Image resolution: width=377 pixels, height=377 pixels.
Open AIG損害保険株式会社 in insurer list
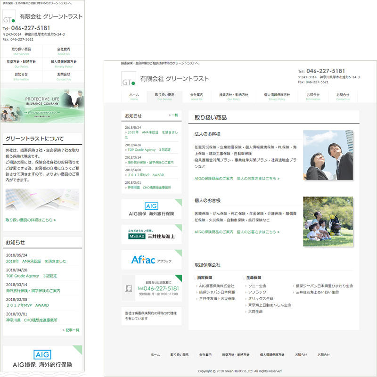click(x=216, y=286)
